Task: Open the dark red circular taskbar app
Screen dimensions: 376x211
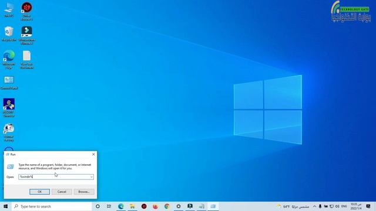Action: point(144,206)
